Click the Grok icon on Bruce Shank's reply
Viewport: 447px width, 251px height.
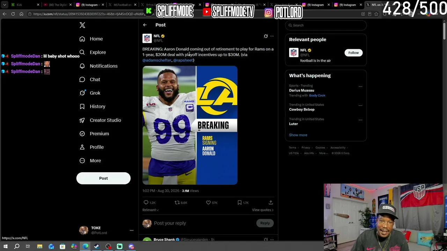click(x=266, y=240)
